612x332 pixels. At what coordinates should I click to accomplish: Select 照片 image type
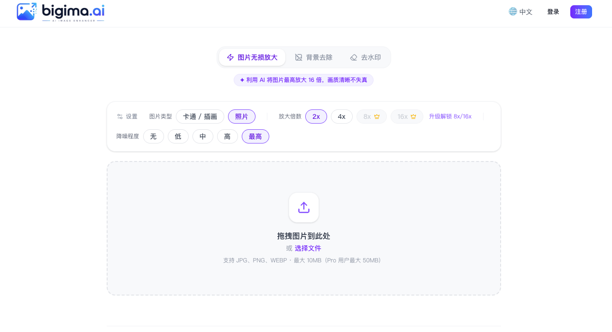click(242, 117)
